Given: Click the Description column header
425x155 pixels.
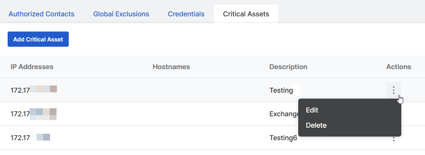Looking at the screenshot, I should pos(288,67).
